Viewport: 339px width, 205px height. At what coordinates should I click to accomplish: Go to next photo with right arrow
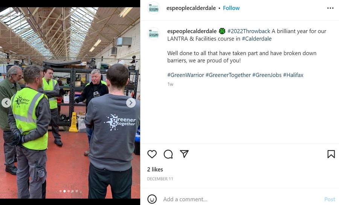point(131,103)
